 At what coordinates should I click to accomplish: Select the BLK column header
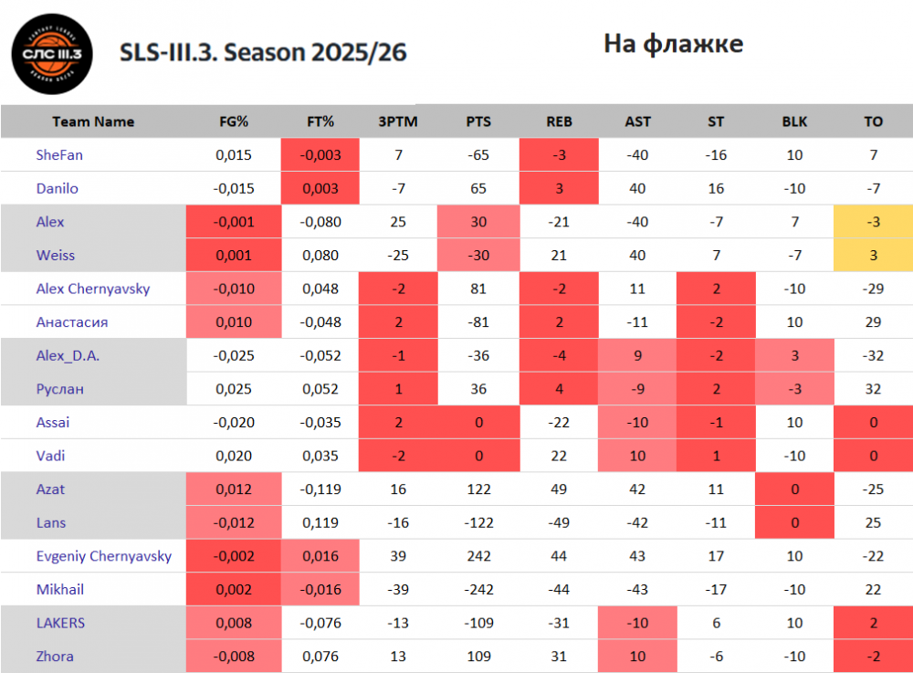(794, 121)
